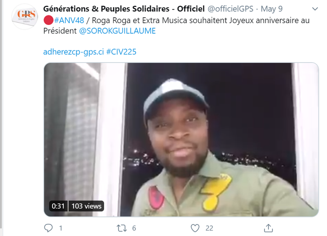Click the red circle emoji in tweet
The height and width of the screenshot is (236, 327).
pos(48,20)
